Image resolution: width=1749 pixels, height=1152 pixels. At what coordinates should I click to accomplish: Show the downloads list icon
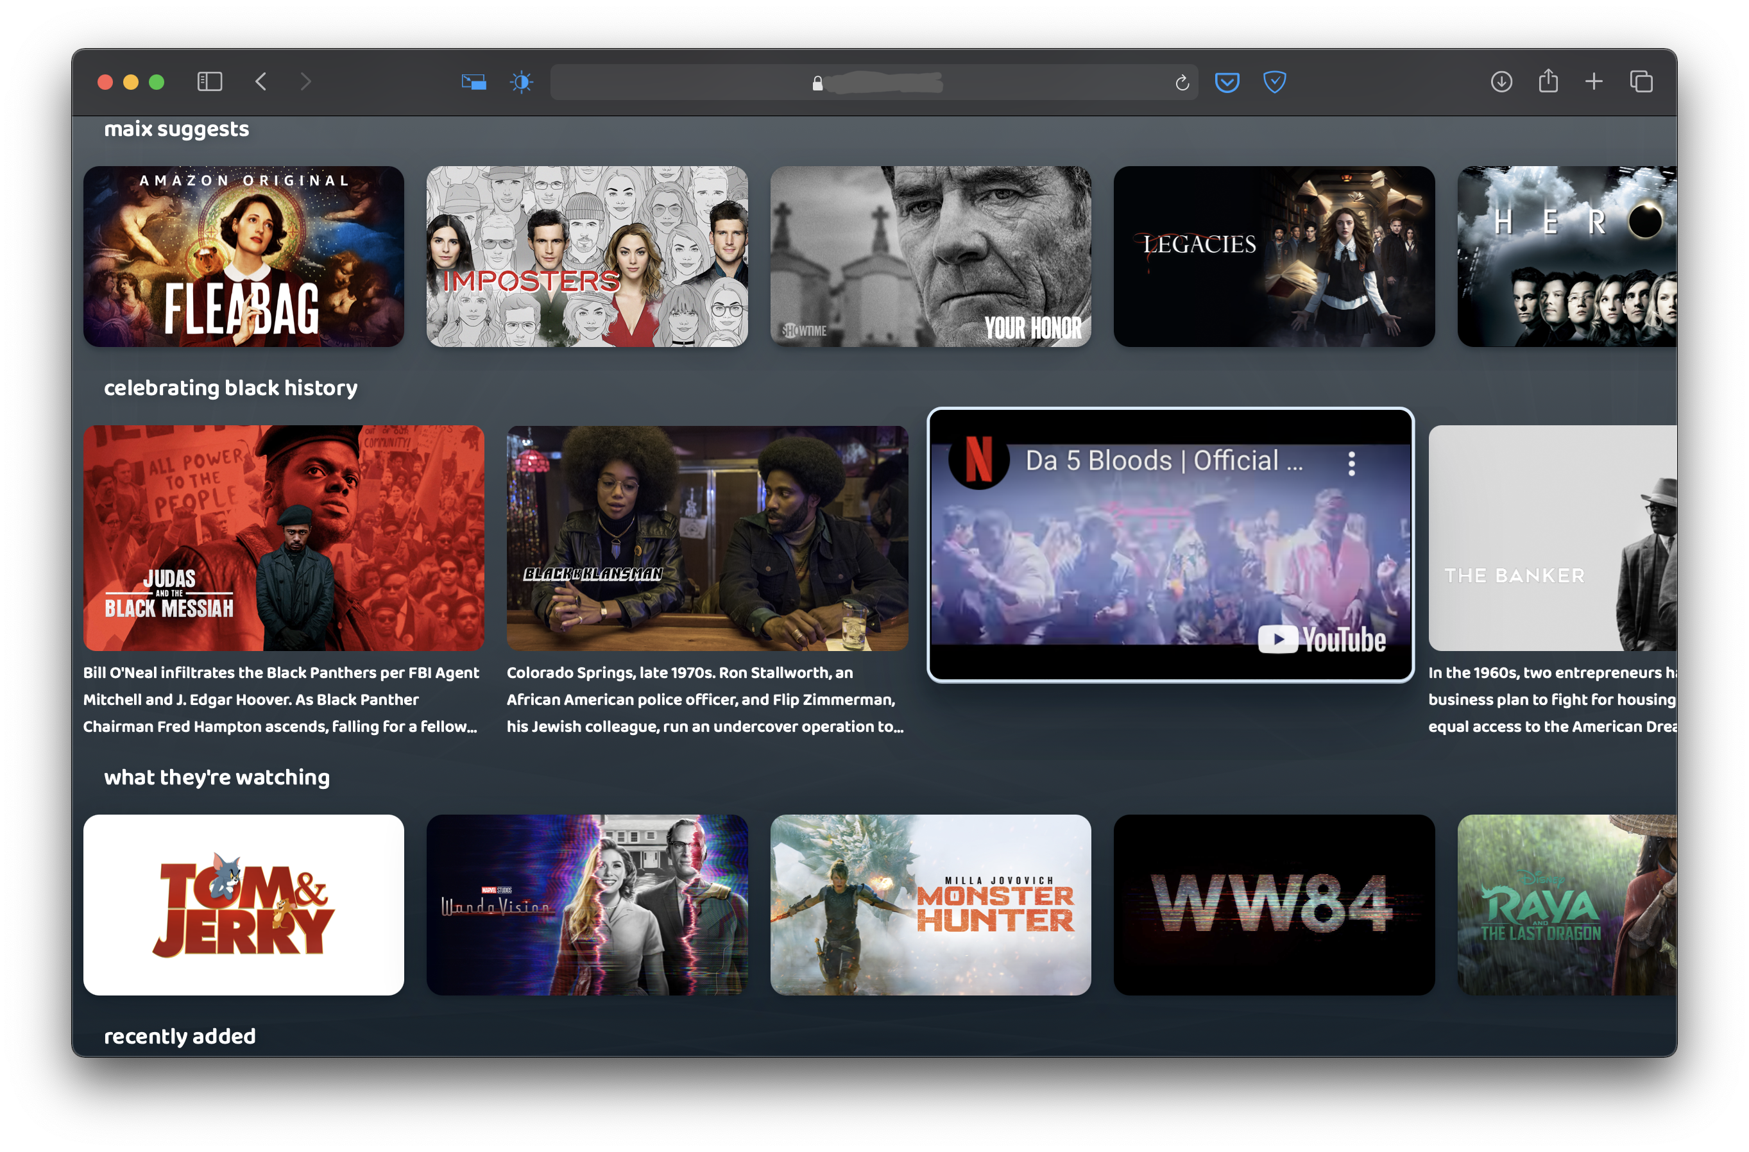click(1501, 81)
